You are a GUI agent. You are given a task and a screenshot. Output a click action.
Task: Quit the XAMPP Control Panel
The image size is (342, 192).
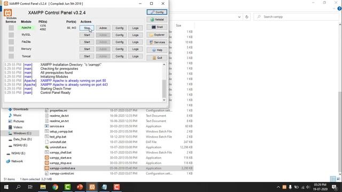pyautogui.click(x=157, y=58)
